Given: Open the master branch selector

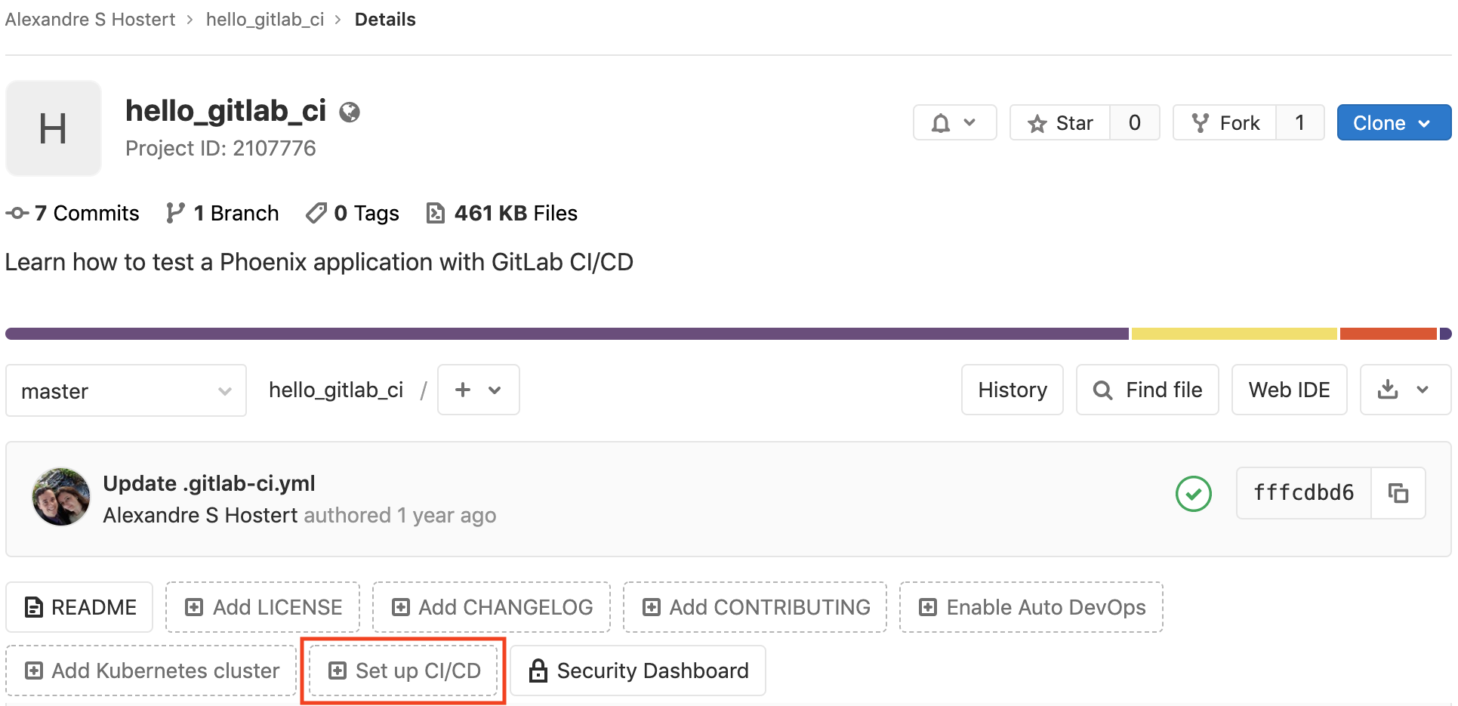Looking at the screenshot, I should point(126,391).
